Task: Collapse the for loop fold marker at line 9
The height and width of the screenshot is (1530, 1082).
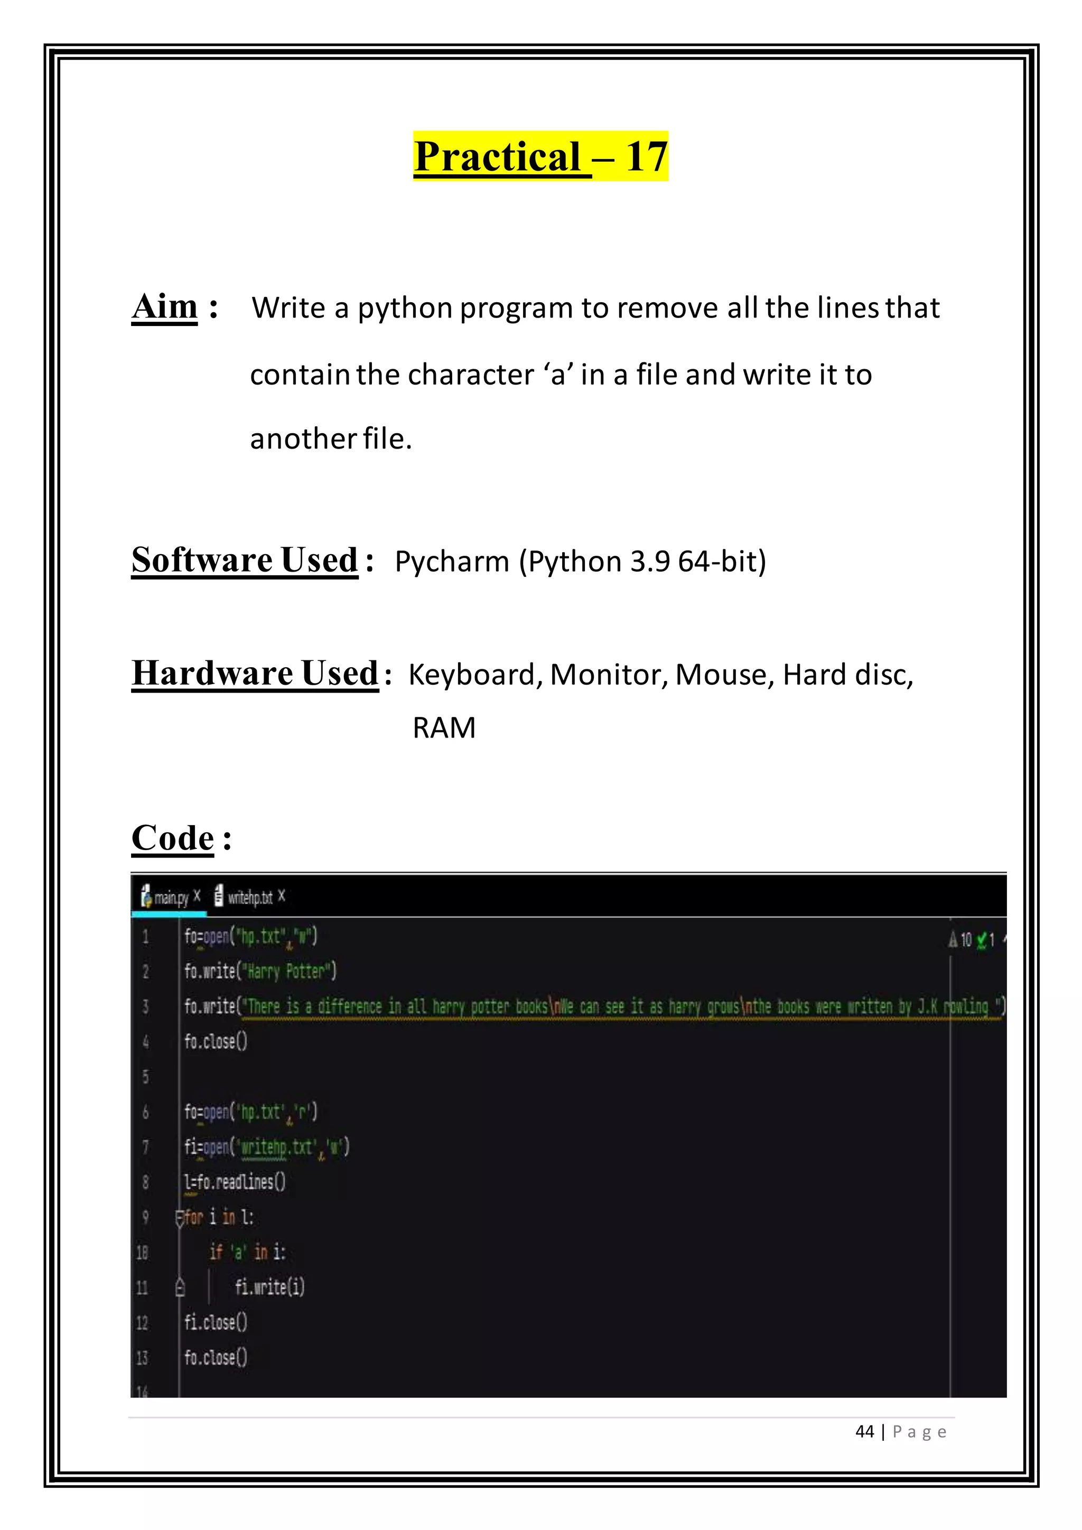Action: (x=179, y=1219)
